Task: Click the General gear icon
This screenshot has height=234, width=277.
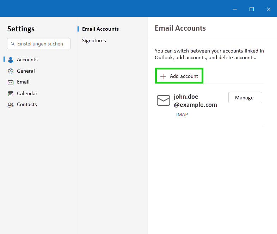Action: tap(11, 71)
